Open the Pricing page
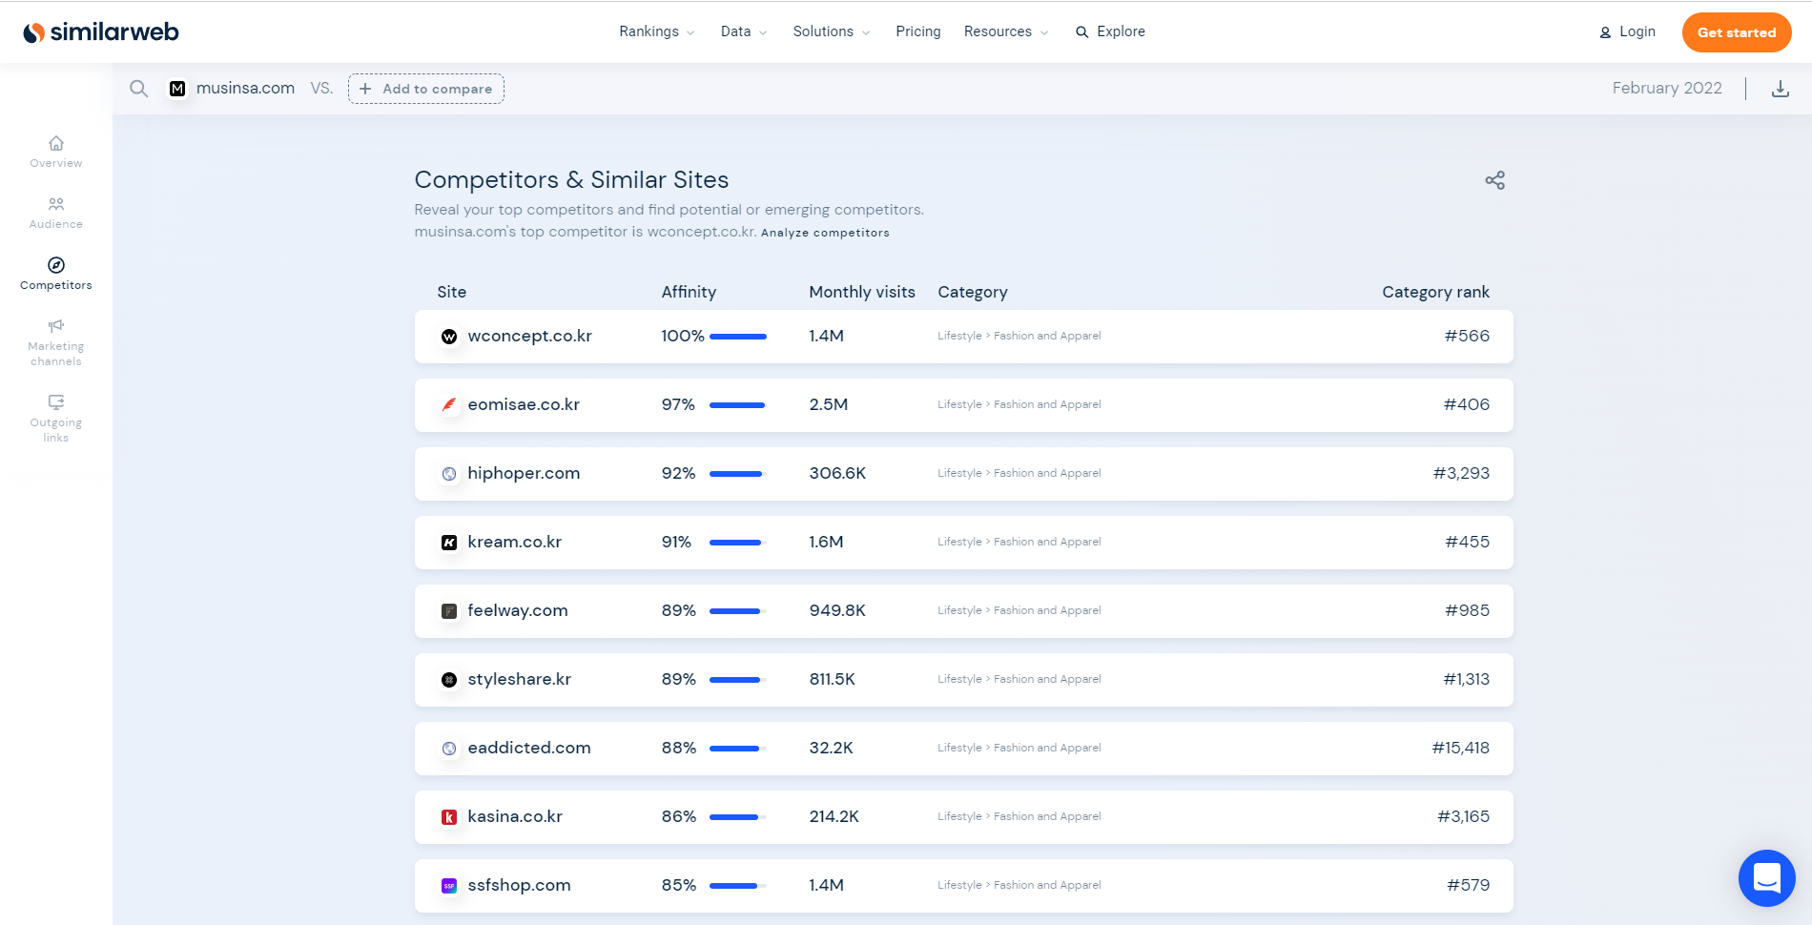This screenshot has width=1812, height=925. [918, 31]
